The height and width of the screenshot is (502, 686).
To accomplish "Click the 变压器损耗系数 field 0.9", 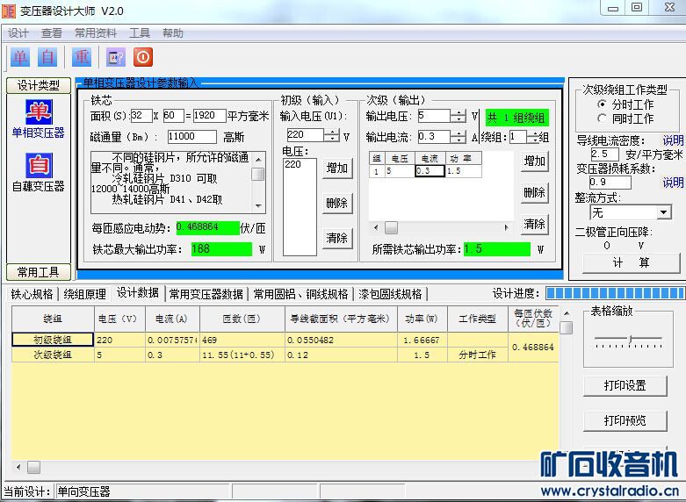I will pyautogui.click(x=610, y=182).
